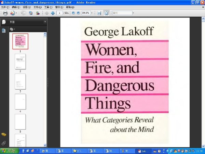Select page 2 thumbnail

coord(20,62)
